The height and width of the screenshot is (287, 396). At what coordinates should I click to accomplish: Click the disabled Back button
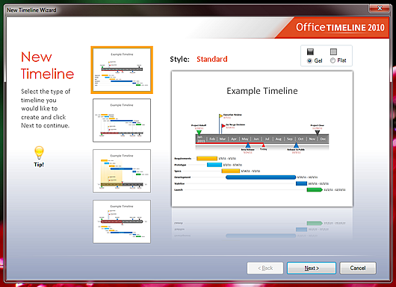click(265, 268)
